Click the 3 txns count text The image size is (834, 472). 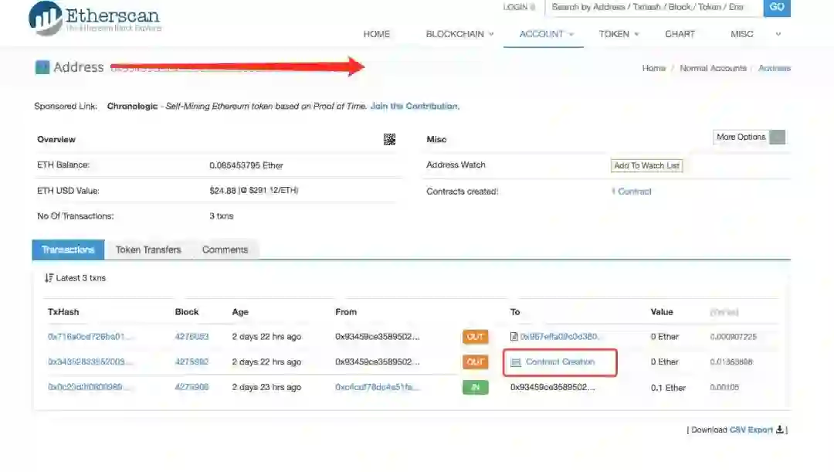click(222, 216)
